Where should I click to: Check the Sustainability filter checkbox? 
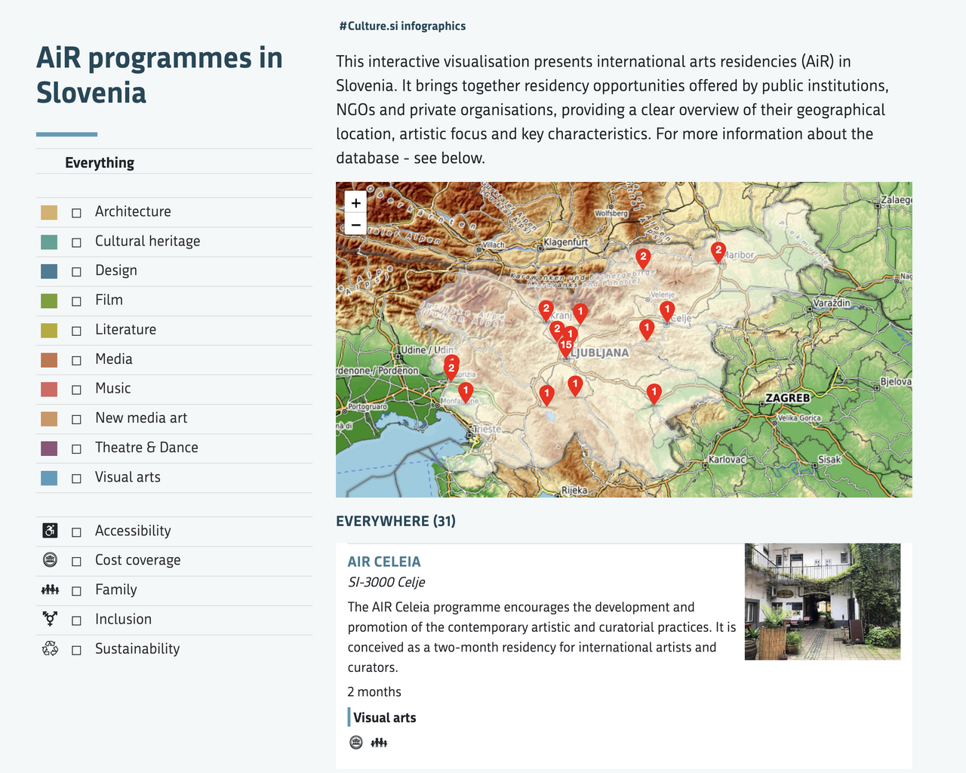point(76,650)
